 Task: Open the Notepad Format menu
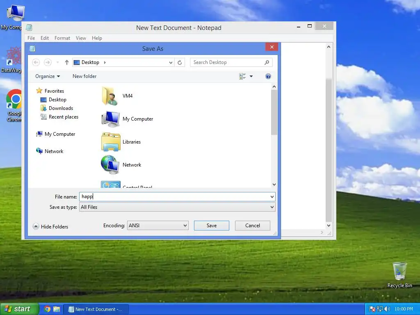click(62, 38)
